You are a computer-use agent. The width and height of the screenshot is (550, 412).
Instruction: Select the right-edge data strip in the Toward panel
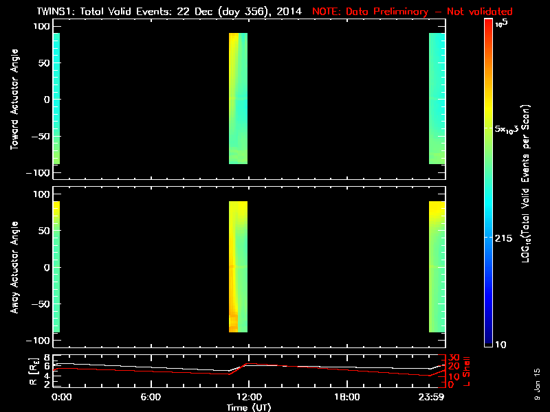coord(437,98)
